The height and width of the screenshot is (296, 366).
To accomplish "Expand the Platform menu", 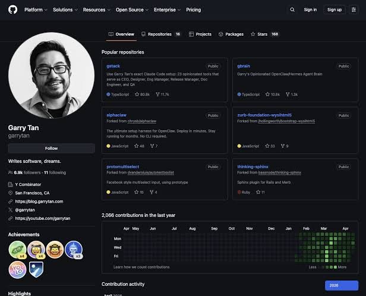I will click(x=36, y=10).
